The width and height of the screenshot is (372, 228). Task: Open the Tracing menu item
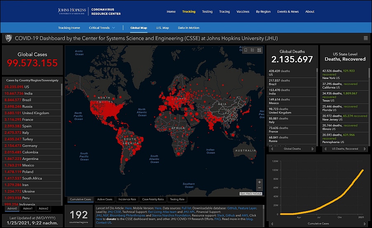tap(224, 12)
